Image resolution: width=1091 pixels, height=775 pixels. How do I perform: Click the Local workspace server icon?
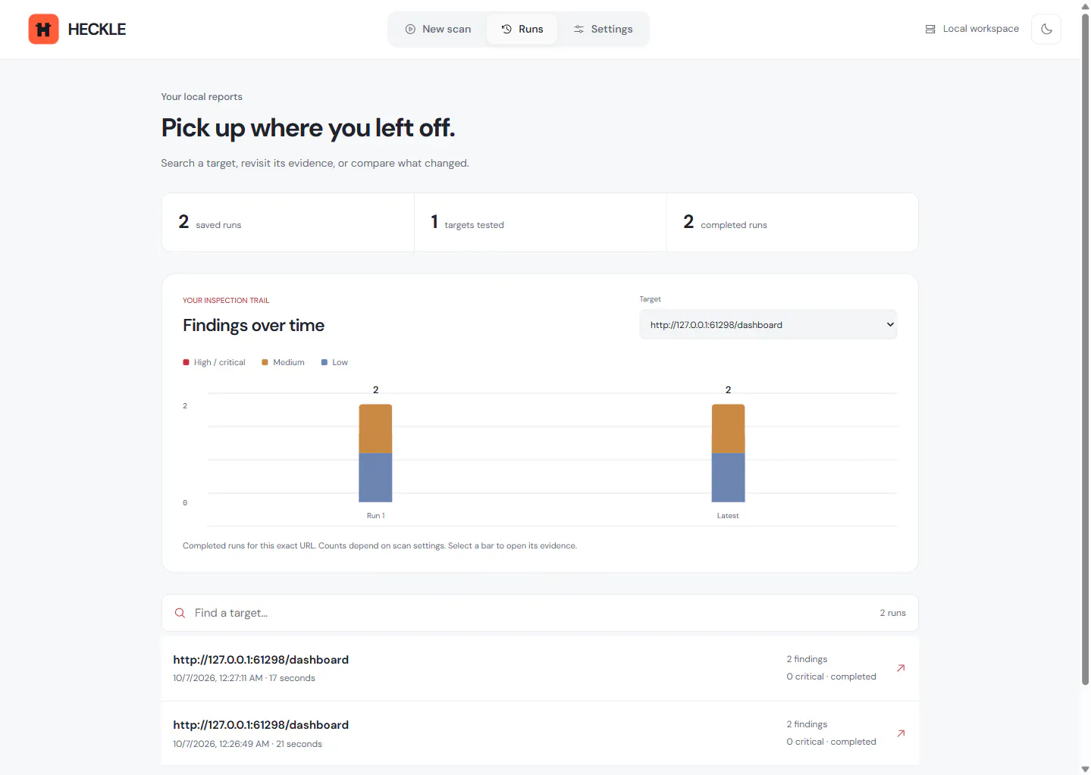tap(930, 29)
